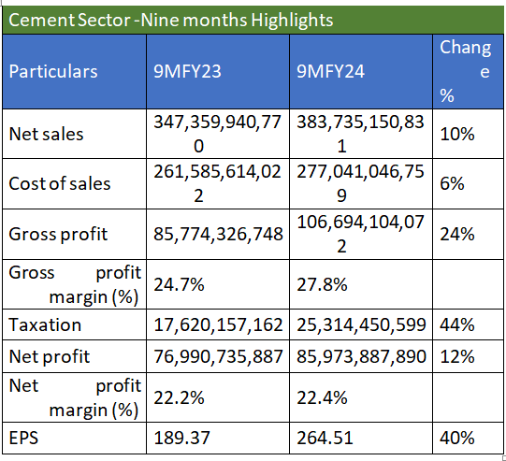
Task: Select the 27.8% gross margin cell
Action: click(x=361, y=284)
